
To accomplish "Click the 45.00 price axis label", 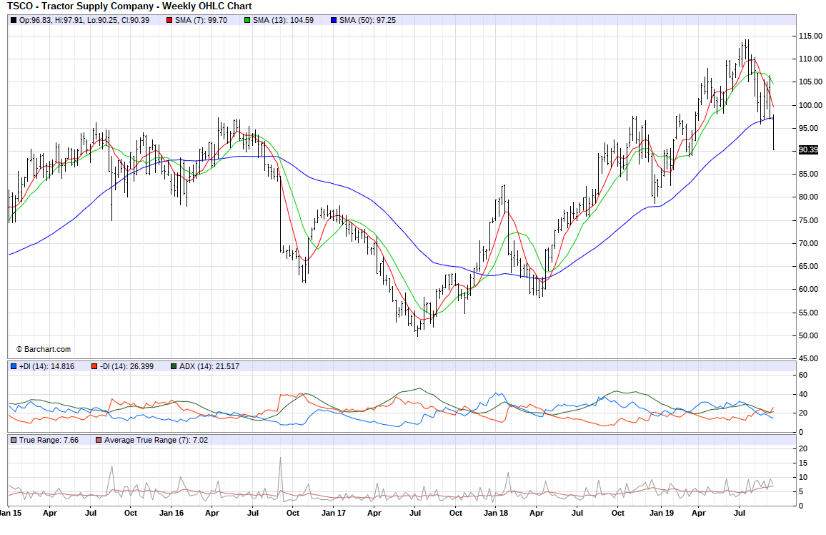I will point(809,358).
